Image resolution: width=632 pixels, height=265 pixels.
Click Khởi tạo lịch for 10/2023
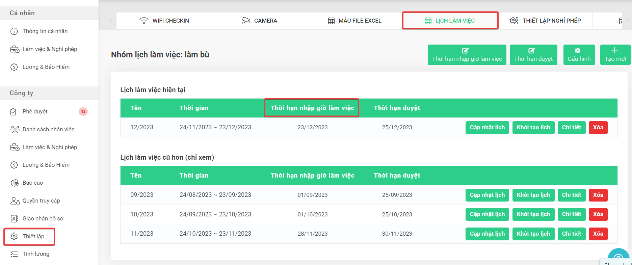pos(533,214)
